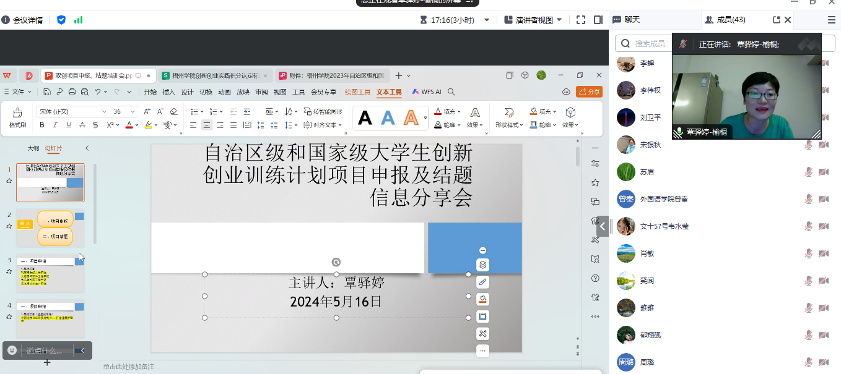The width and height of the screenshot is (841, 374).
Task: Click the 分享 share button
Action: pos(589,92)
